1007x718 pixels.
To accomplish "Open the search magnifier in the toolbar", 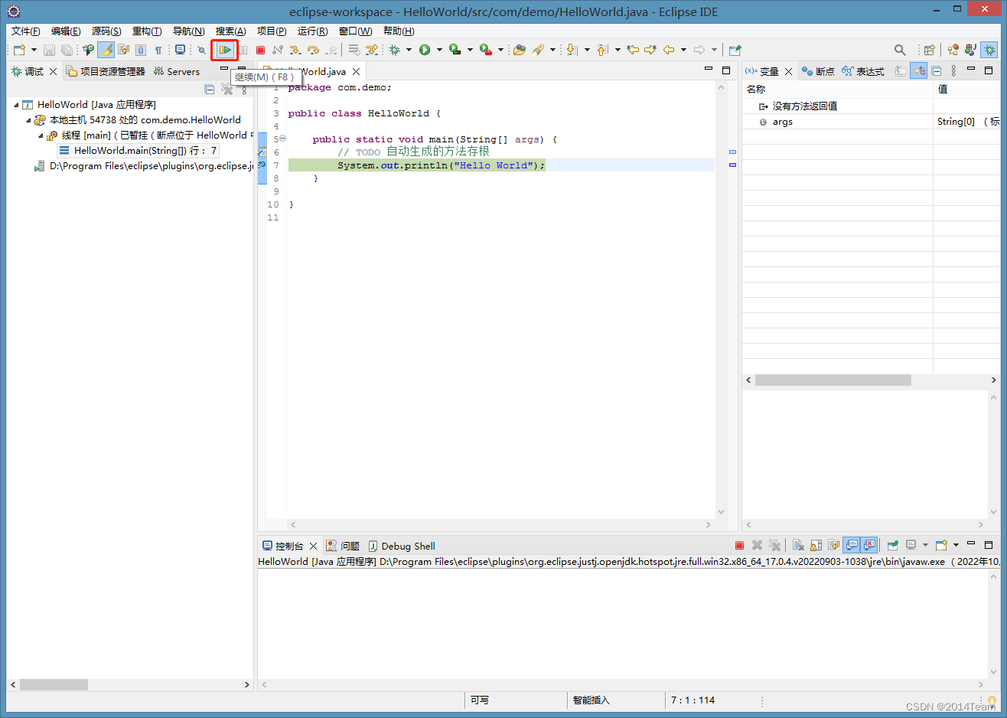I will pos(900,51).
